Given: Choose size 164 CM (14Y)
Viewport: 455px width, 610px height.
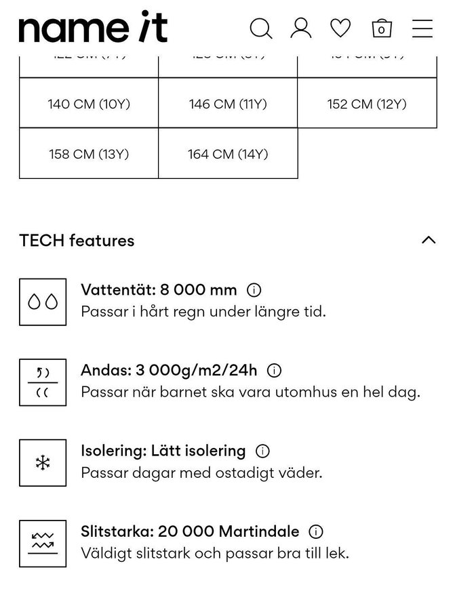Looking at the screenshot, I should pyautogui.click(x=228, y=154).
